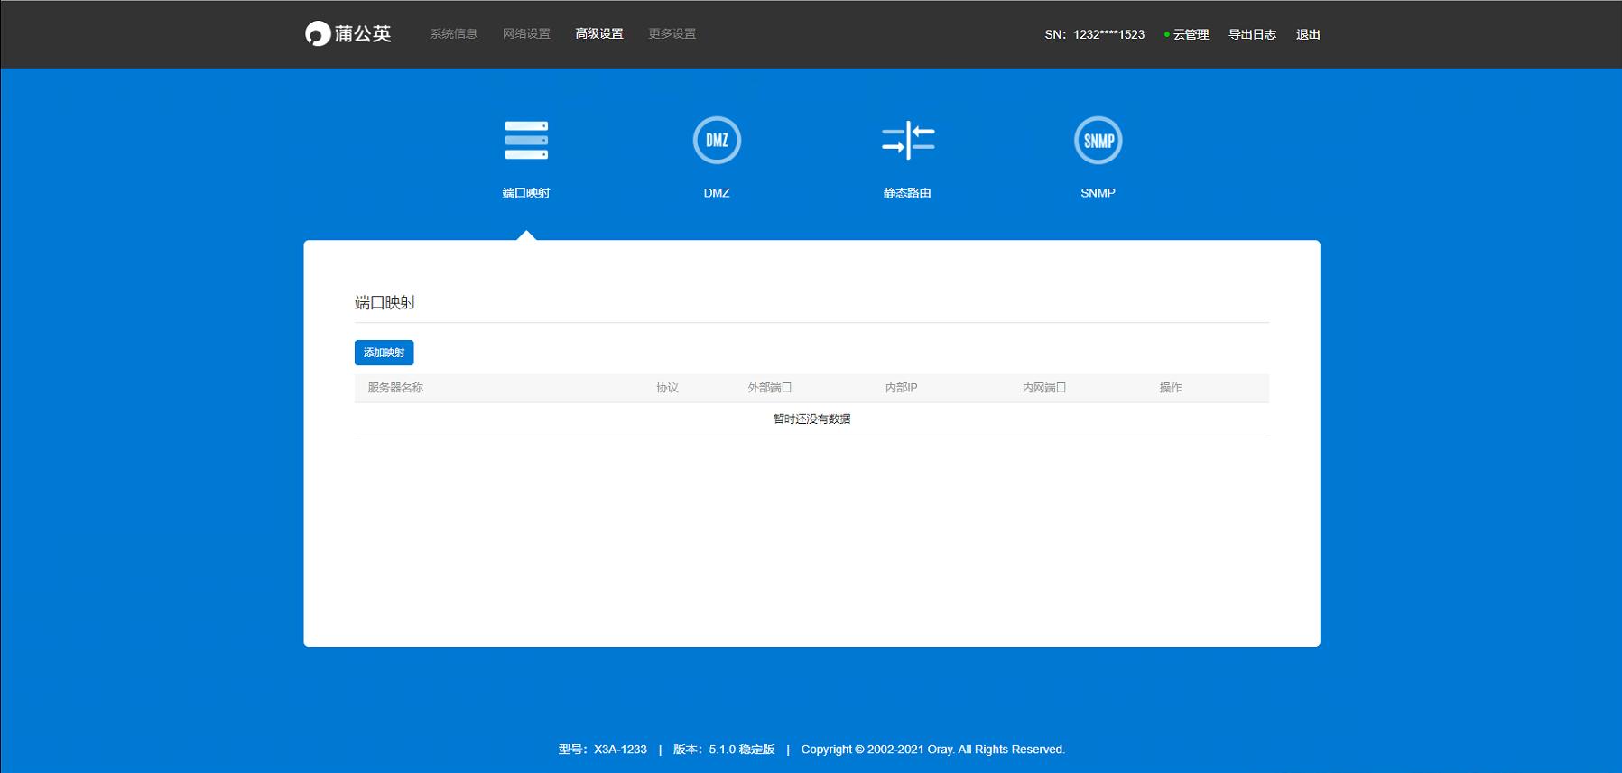Click the 端口映射 label under icon
This screenshot has height=773, width=1622.
click(x=526, y=193)
